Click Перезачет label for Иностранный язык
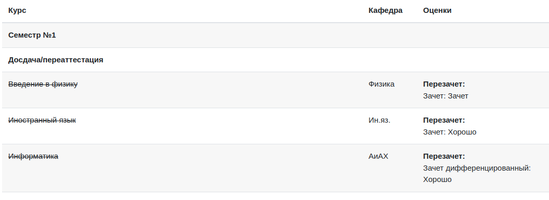549x200 pixels. tap(444, 120)
